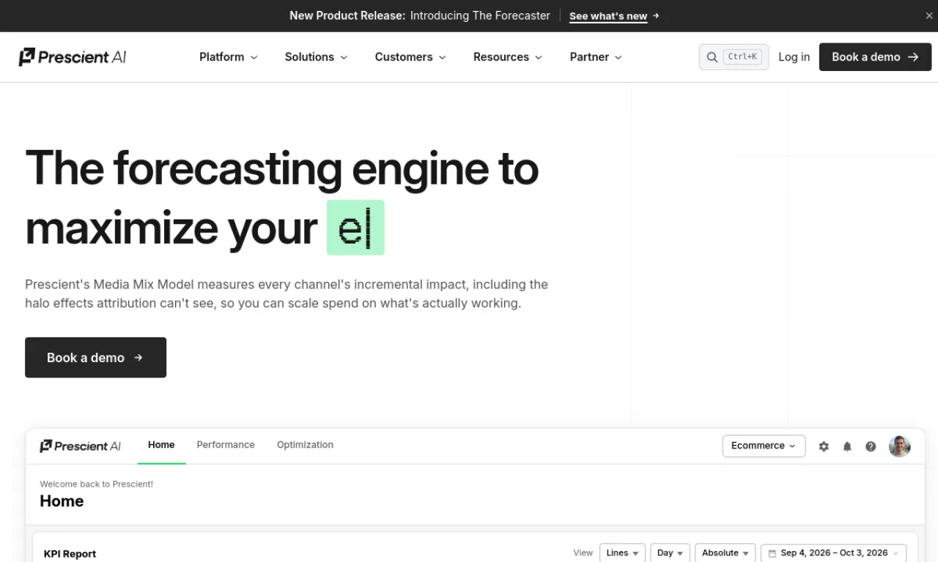
Task: Open the Resources dropdown menu
Action: (x=508, y=57)
